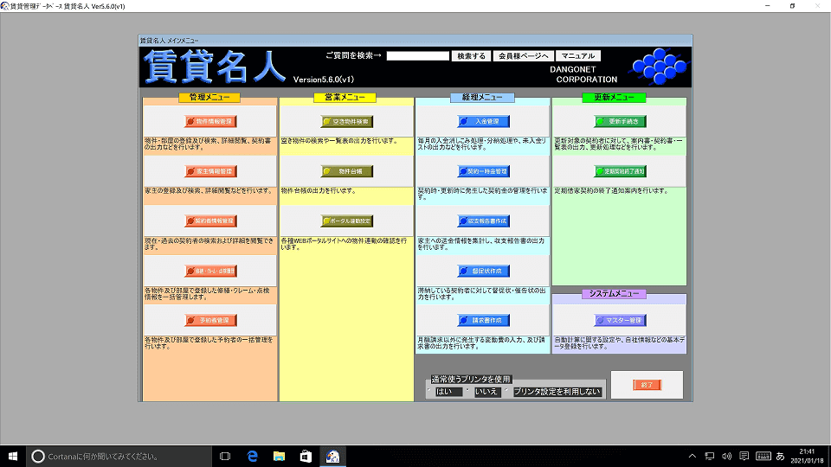The width and height of the screenshot is (831, 467).
Task: Open 家主情報管理 (landlord information)
Action: point(210,171)
